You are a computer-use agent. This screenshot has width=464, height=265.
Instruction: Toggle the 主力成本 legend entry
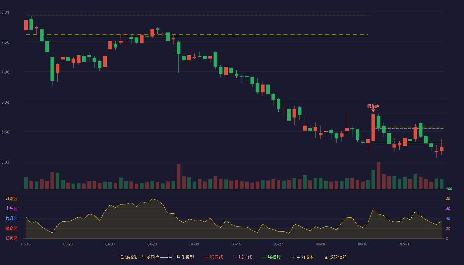[302, 257]
